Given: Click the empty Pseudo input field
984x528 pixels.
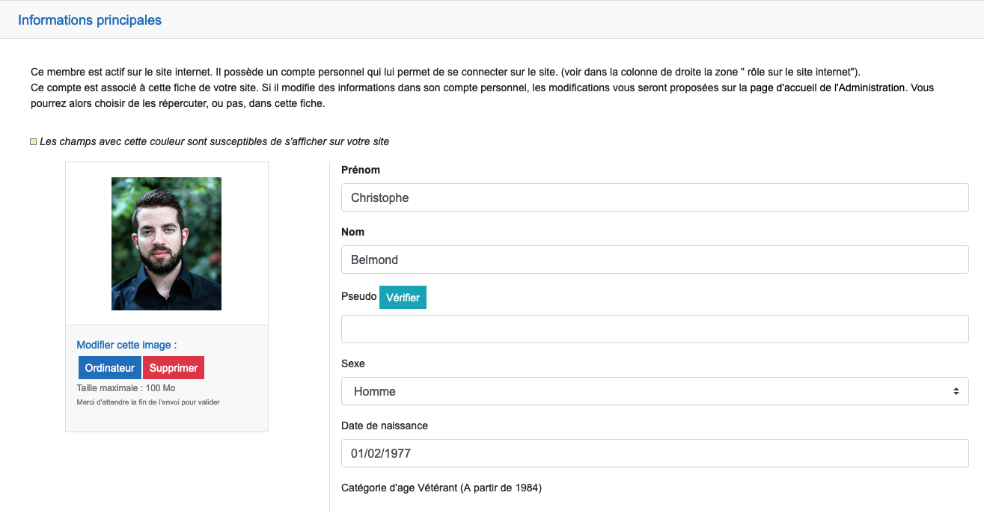Looking at the screenshot, I should click(x=655, y=329).
